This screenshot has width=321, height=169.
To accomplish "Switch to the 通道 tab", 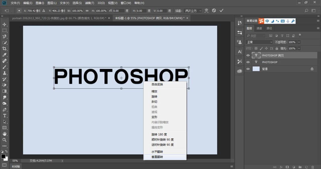I will tap(259, 28).
